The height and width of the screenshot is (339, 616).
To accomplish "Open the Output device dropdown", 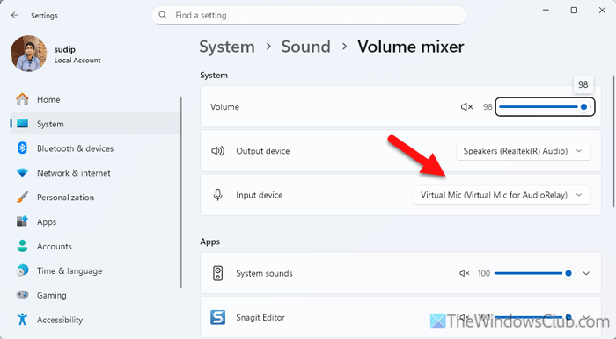I will coord(524,151).
